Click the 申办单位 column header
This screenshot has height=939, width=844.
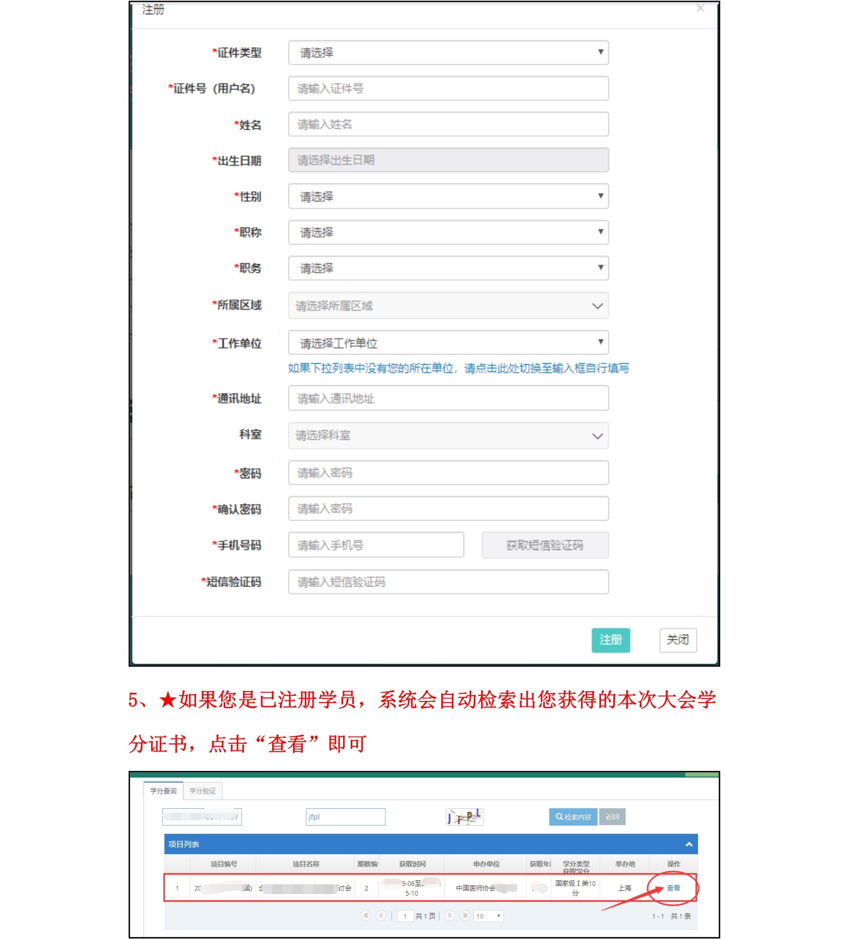click(x=487, y=864)
